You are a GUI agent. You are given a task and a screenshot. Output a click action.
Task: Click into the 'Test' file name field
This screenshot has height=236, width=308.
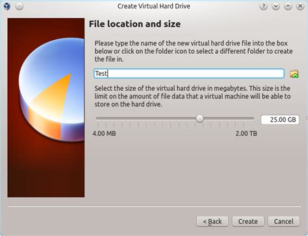pyautogui.click(x=189, y=73)
